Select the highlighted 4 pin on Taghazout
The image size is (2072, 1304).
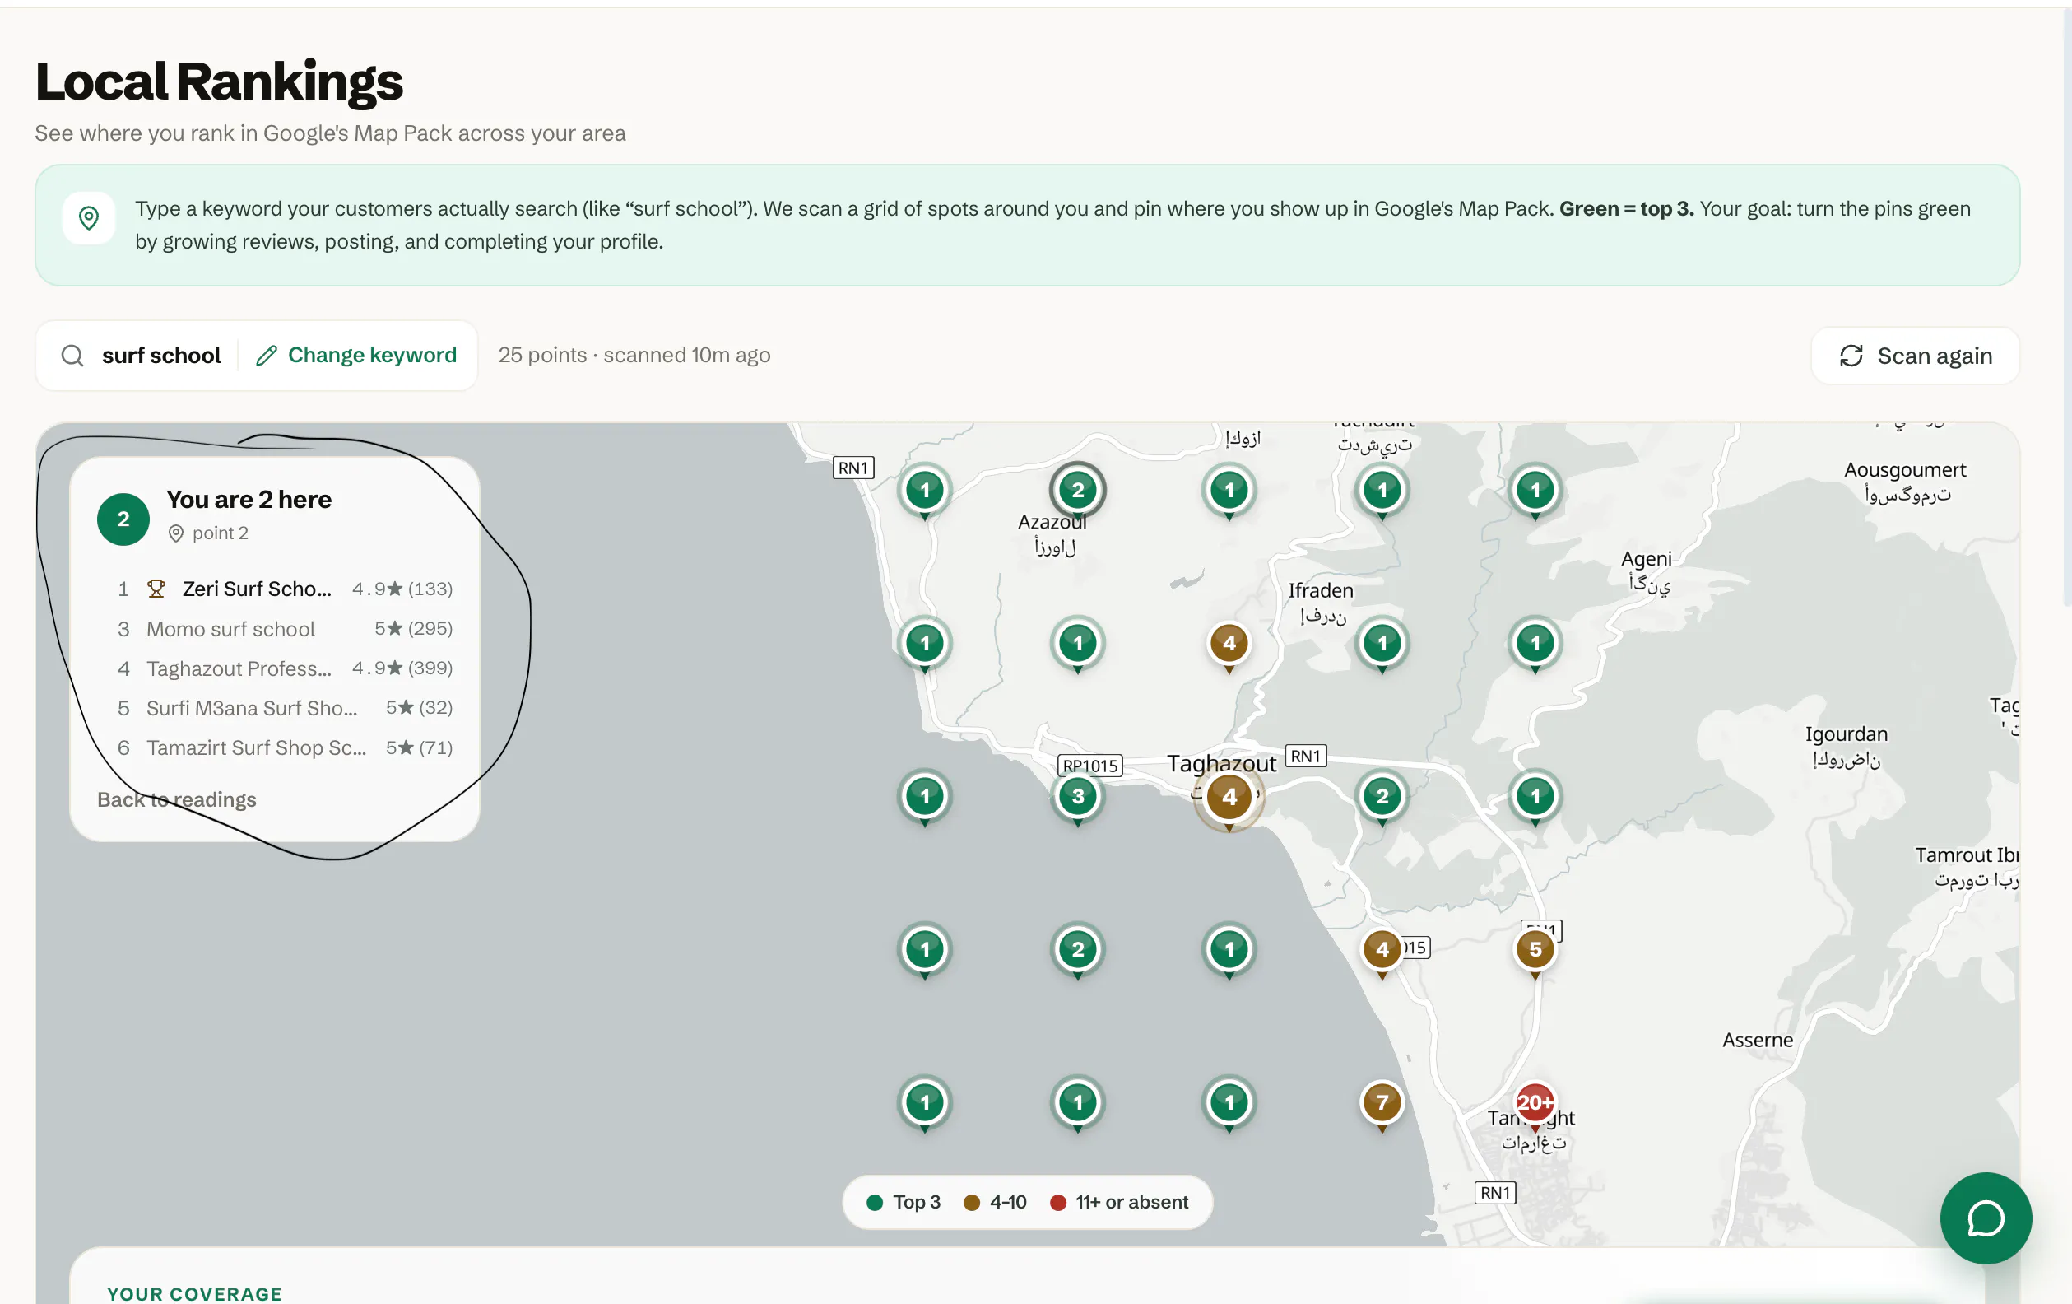(1229, 799)
